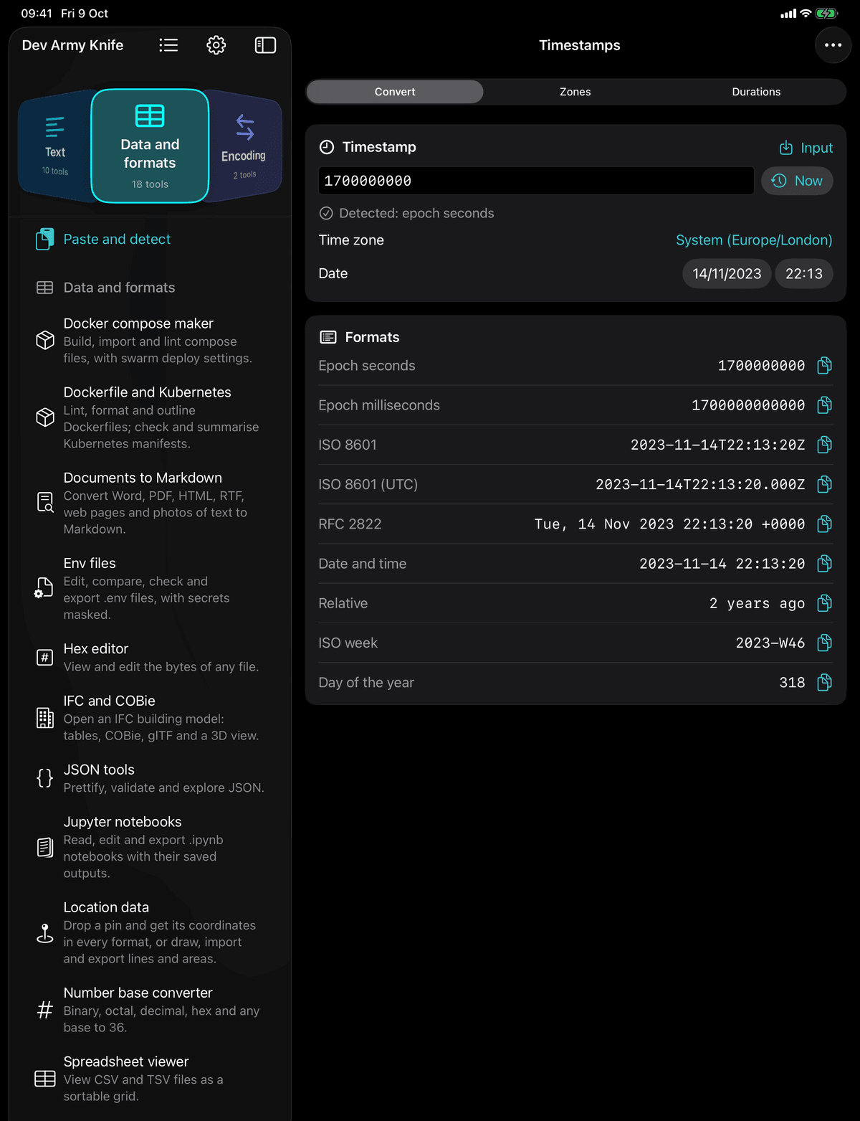Screen dimensions: 860x1121
Task: Open JSON tools
Action: (150, 778)
